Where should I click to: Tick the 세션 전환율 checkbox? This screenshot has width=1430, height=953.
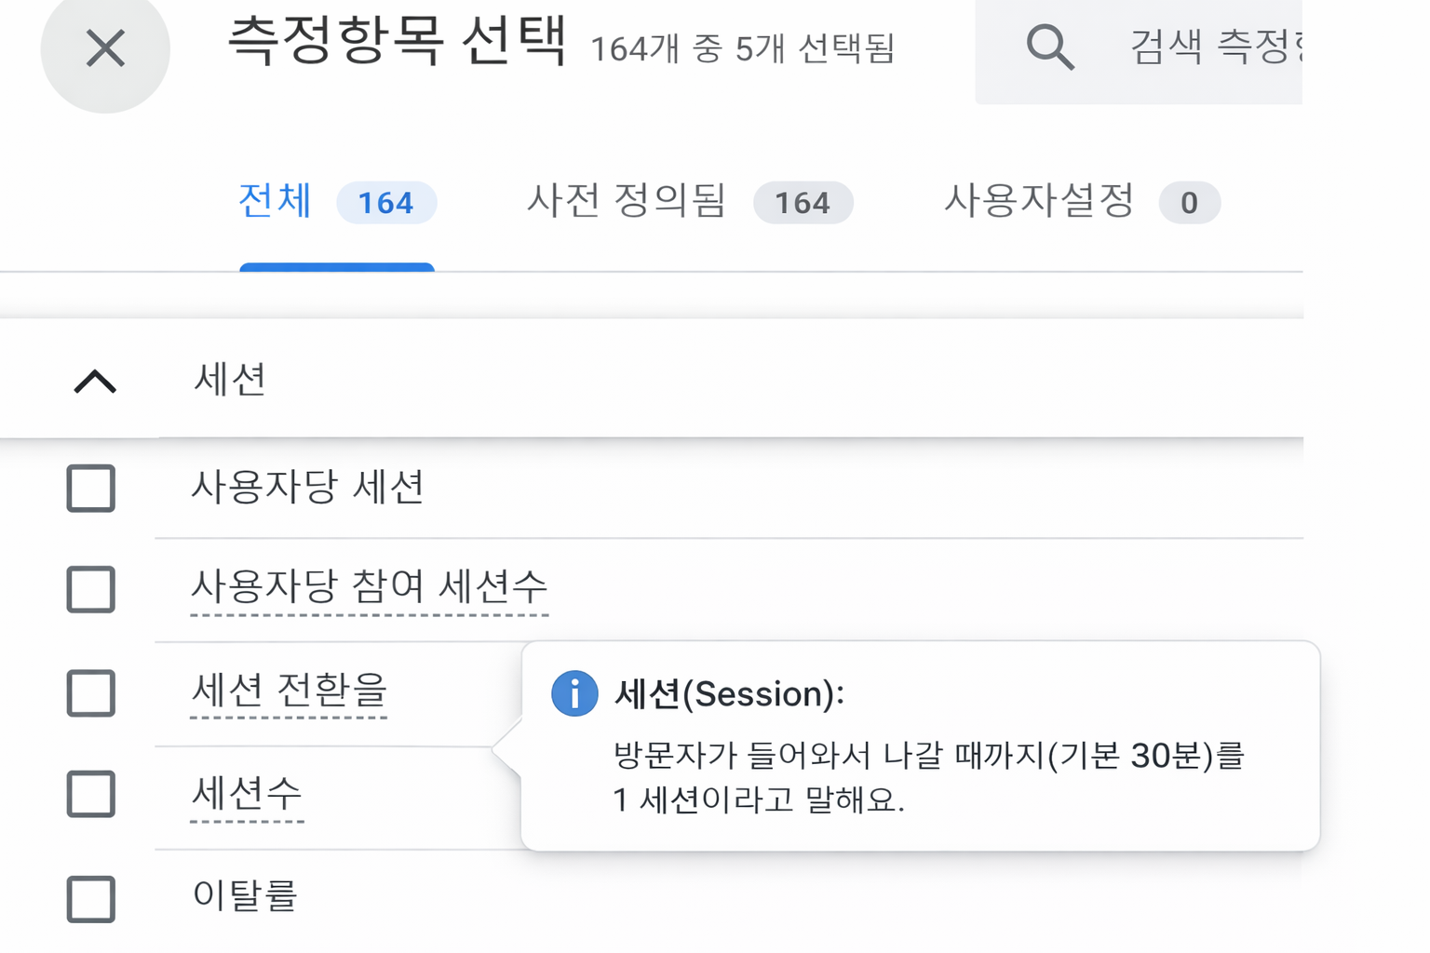tap(91, 693)
